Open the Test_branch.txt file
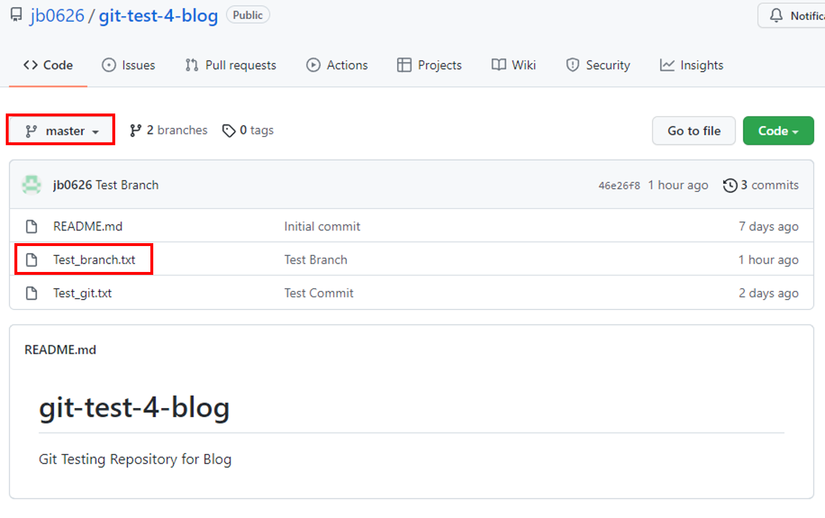Image resolution: width=825 pixels, height=518 pixels. point(94,260)
